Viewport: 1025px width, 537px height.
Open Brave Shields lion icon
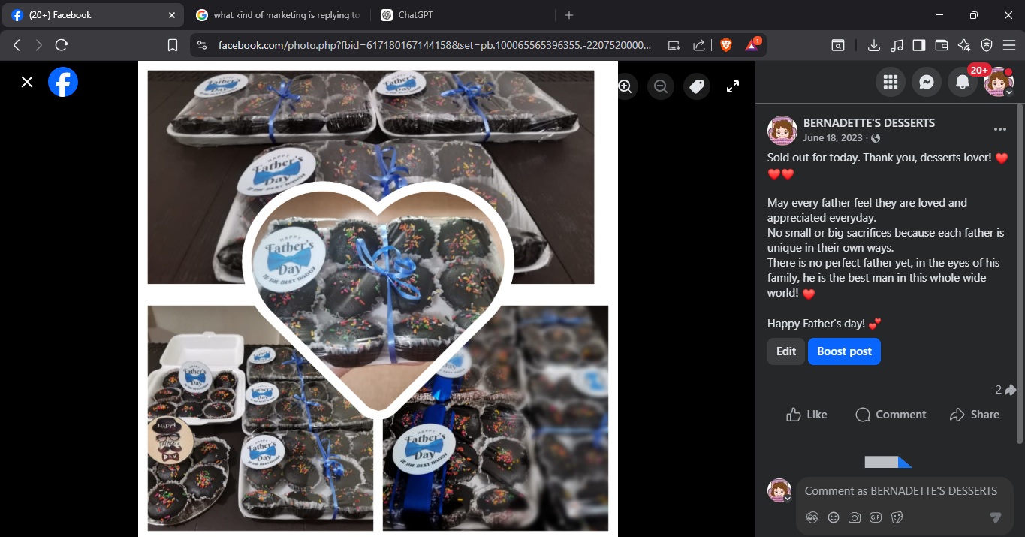(x=725, y=45)
